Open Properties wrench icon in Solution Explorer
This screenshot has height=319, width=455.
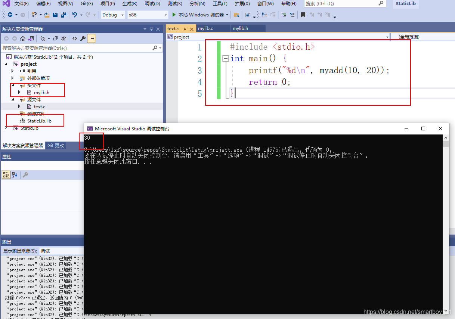pyautogui.click(x=83, y=38)
